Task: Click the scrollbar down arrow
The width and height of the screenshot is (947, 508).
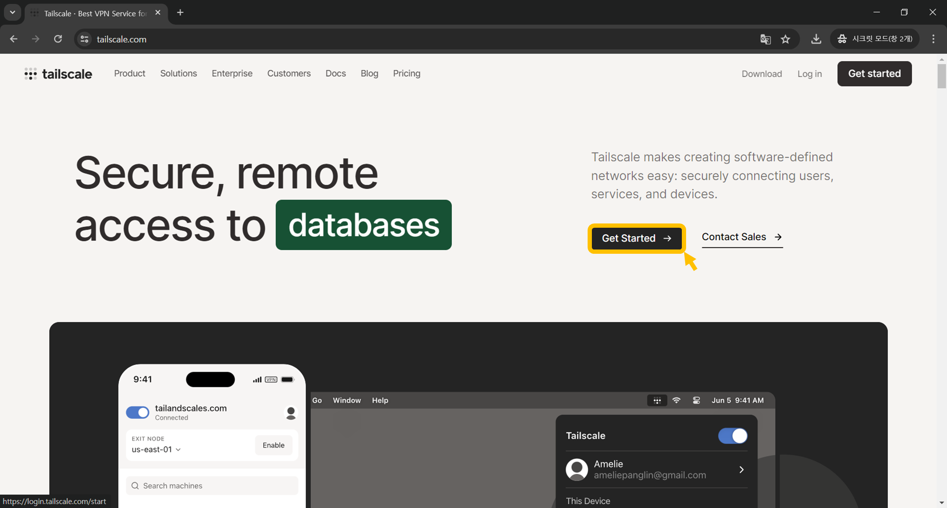Action: [941, 503]
